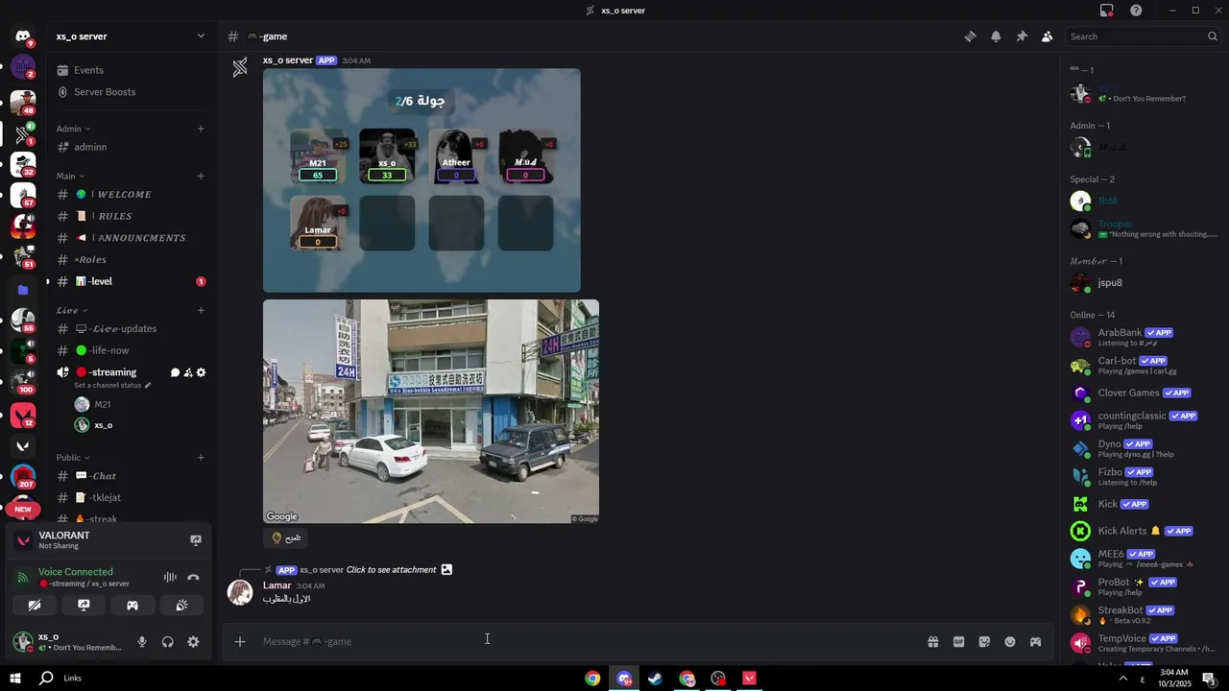Go to -Live-updates channel
The height and width of the screenshot is (691, 1229).
point(131,328)
